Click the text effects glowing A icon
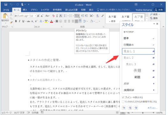This screenshot has height=115, width=168. coord(41,21)
